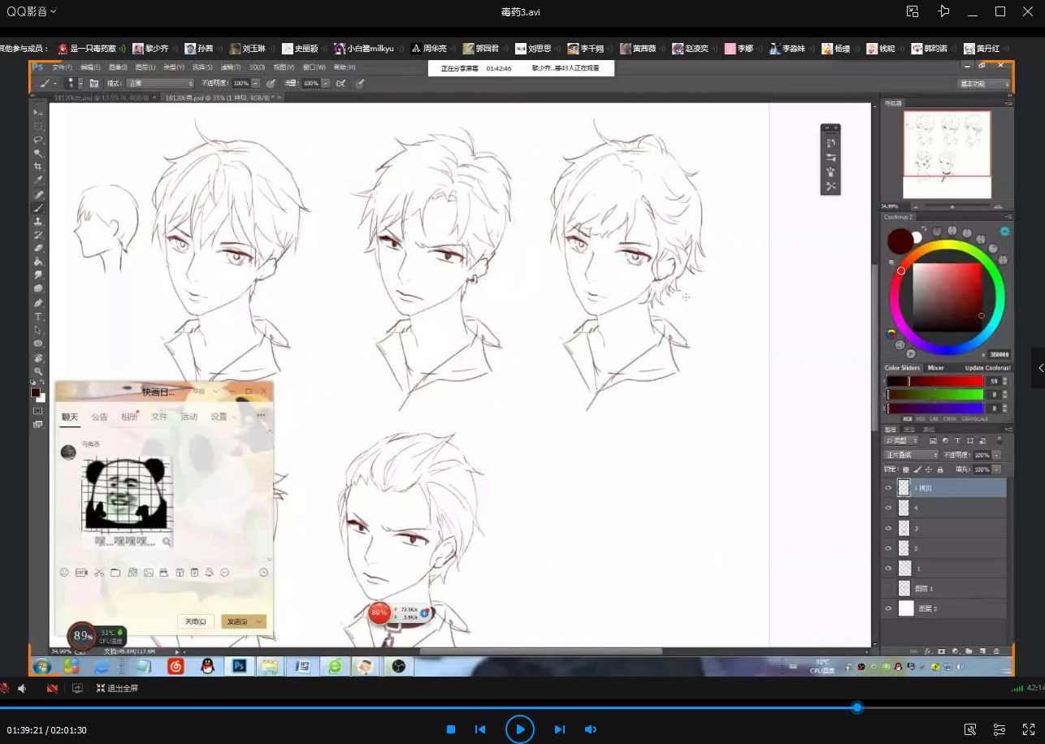
Task: Click the 发送 button in chat window
Action: pyautogui.click(x=237, y=621)
